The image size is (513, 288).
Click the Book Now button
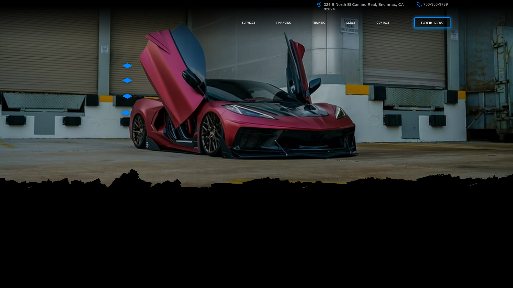pos(432,23)
